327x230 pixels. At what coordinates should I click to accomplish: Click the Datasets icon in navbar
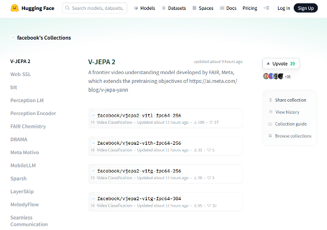point(163,8)
